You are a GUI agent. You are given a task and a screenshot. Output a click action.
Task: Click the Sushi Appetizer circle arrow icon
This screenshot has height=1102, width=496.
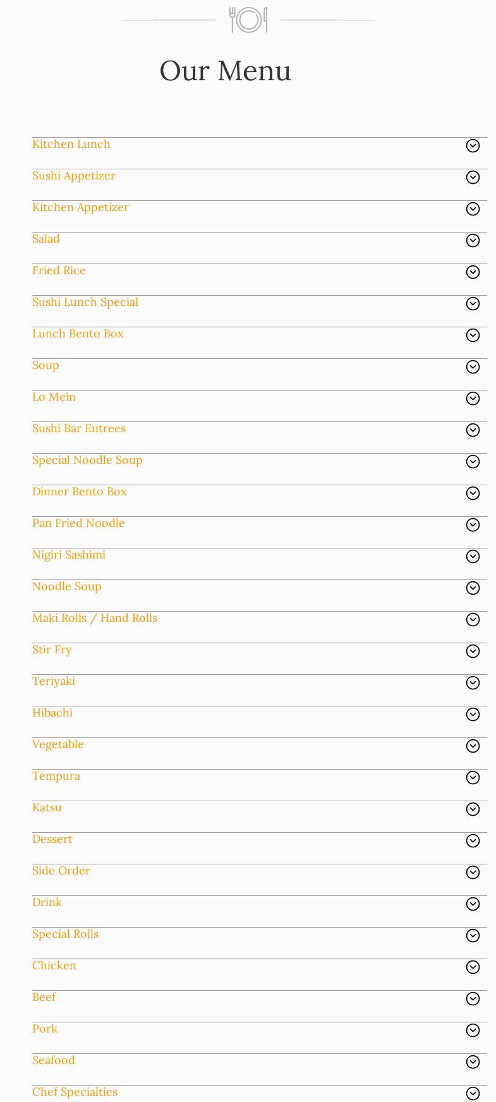[473, 178]
